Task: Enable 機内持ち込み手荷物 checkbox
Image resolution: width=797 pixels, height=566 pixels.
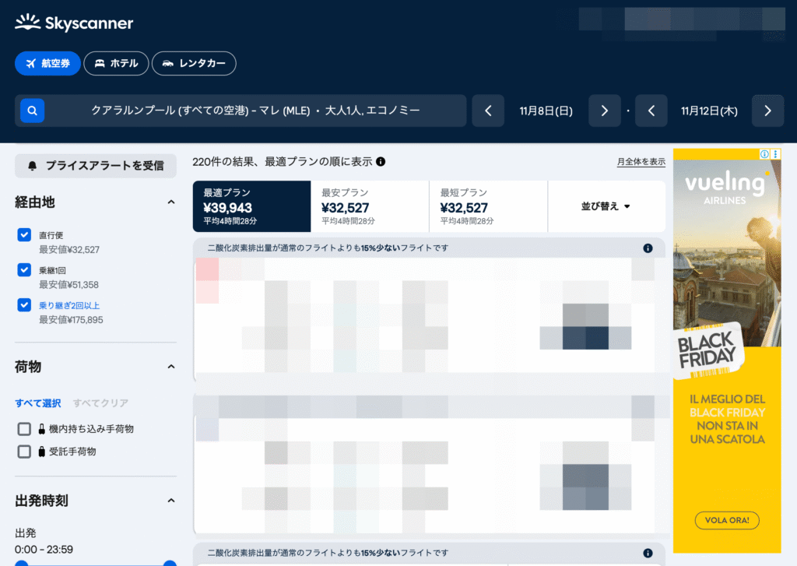Action: pos(24,429)
